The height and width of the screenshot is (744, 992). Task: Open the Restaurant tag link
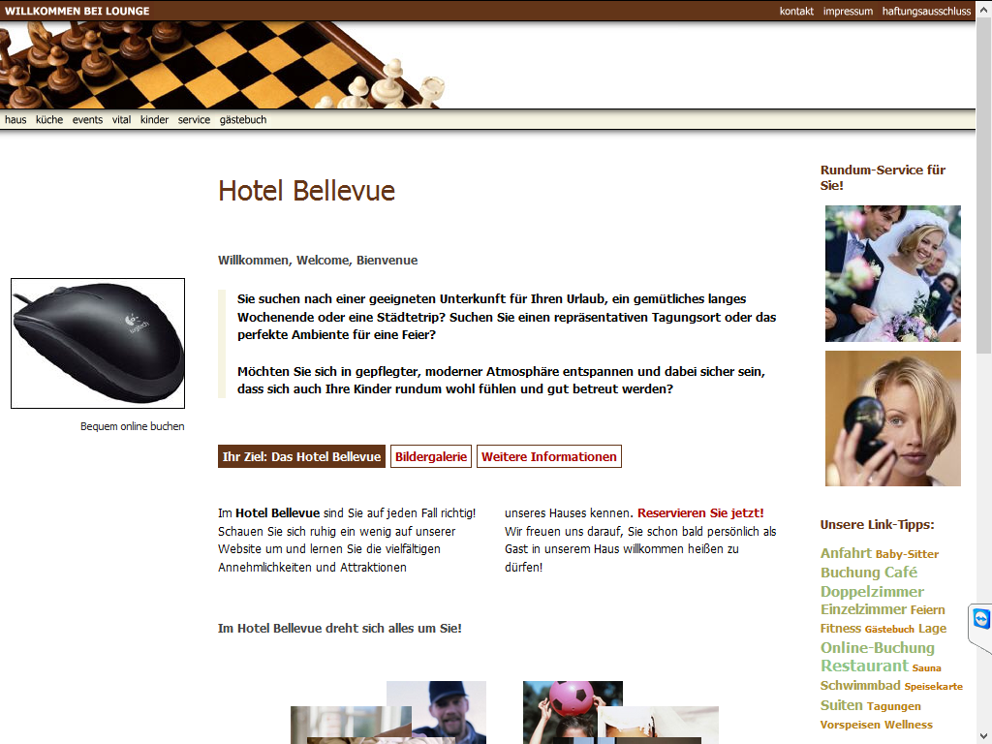point(864,666)
